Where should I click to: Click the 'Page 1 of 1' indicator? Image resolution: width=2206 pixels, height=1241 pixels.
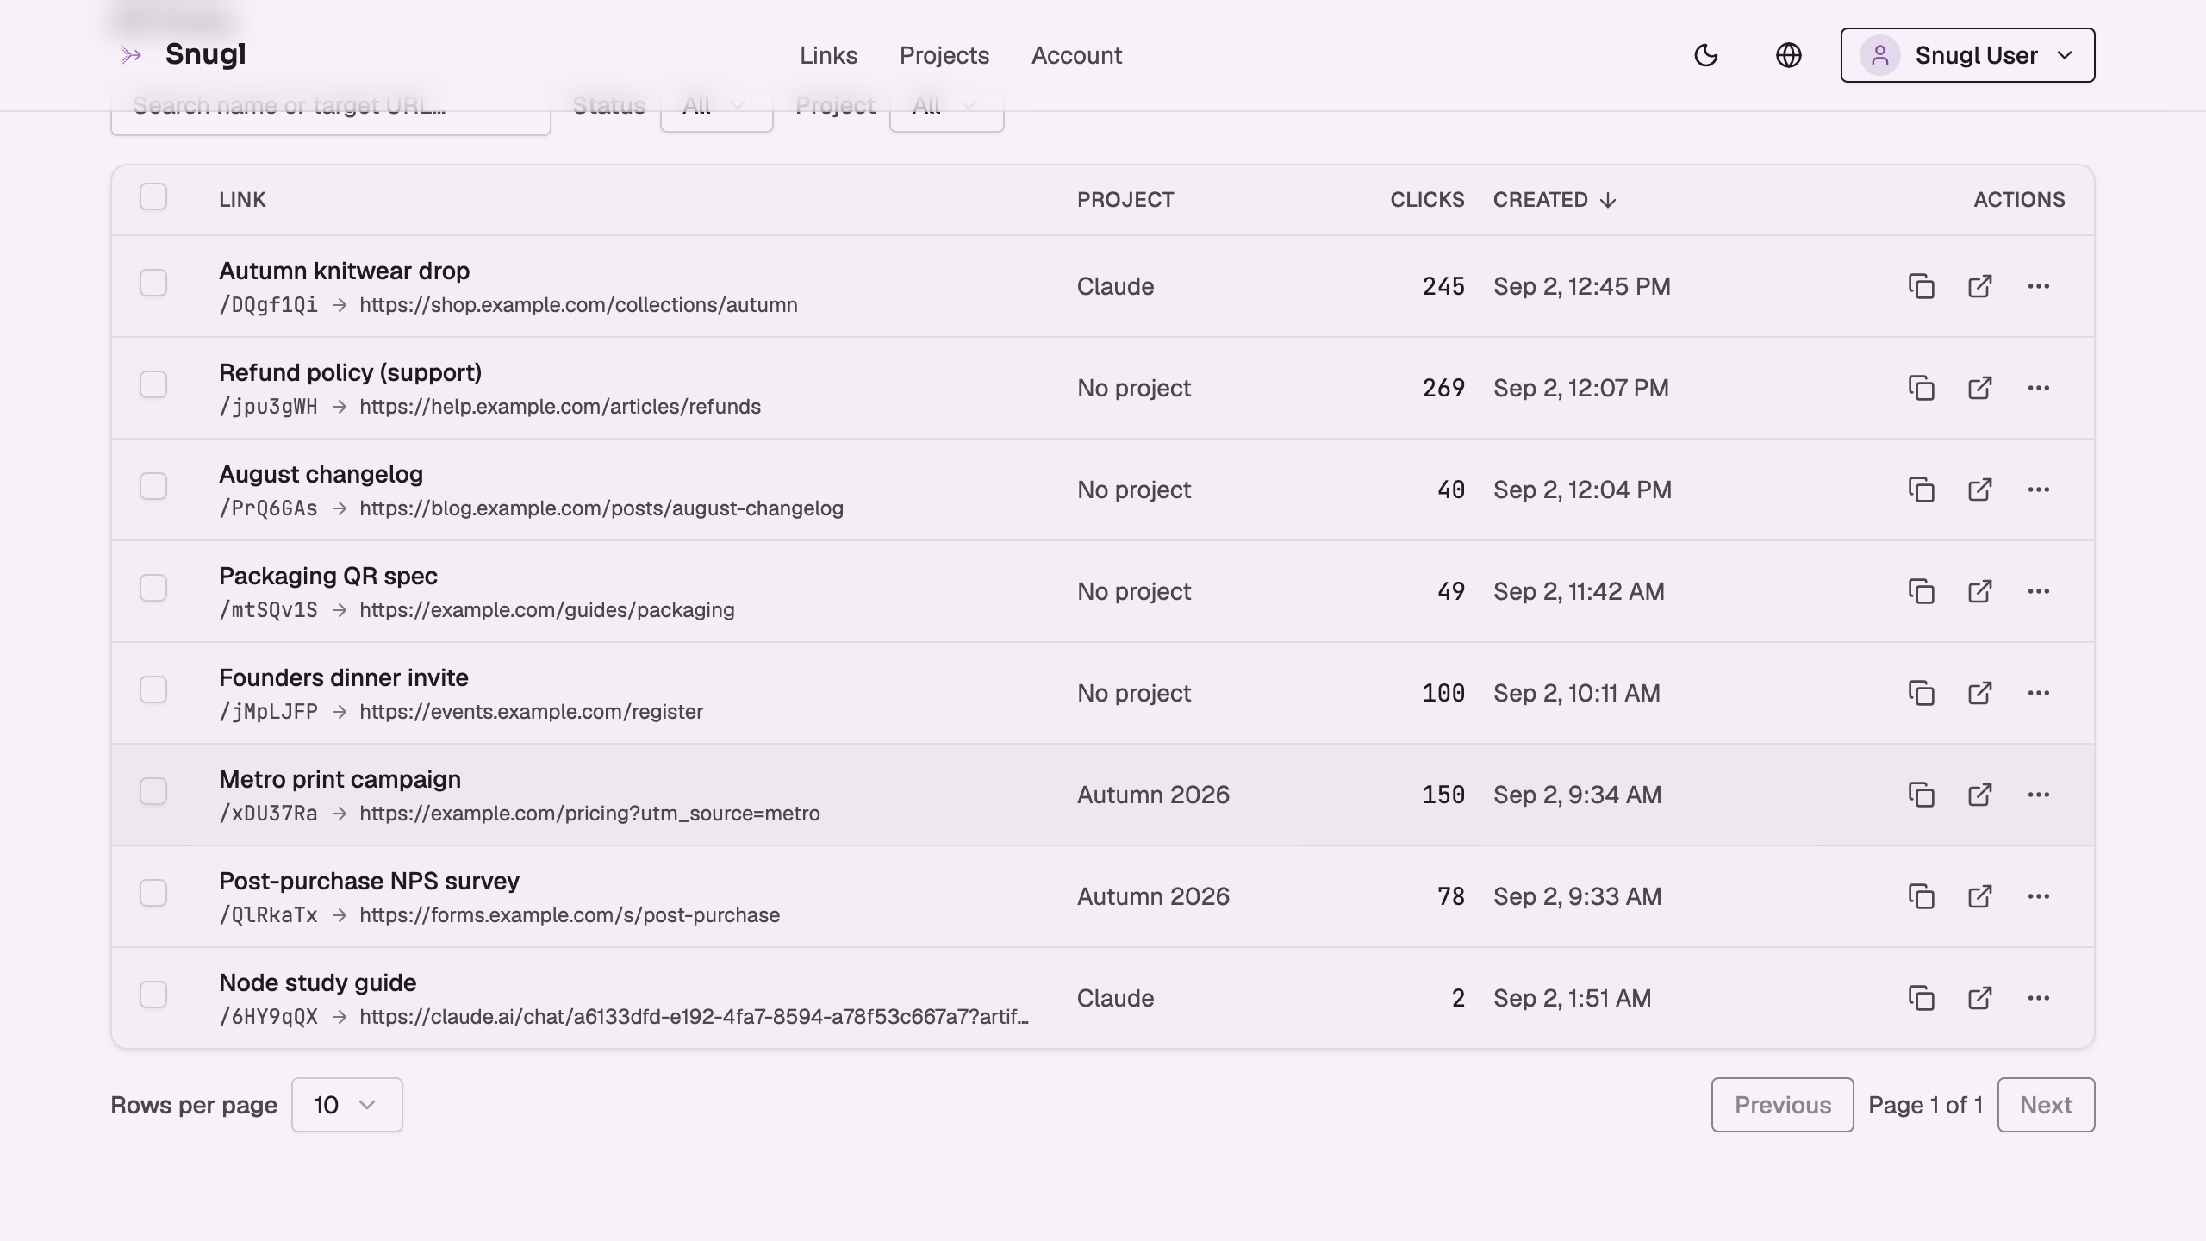(1926, 1105)
